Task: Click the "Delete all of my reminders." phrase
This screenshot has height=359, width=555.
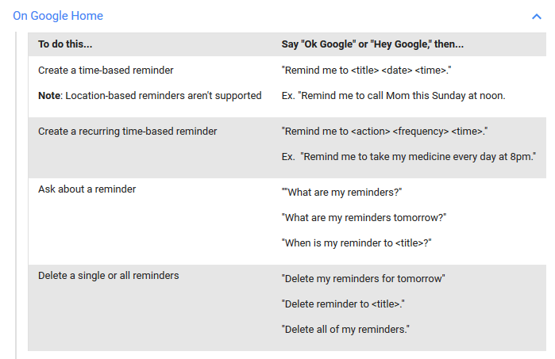Action: [345, 329]
